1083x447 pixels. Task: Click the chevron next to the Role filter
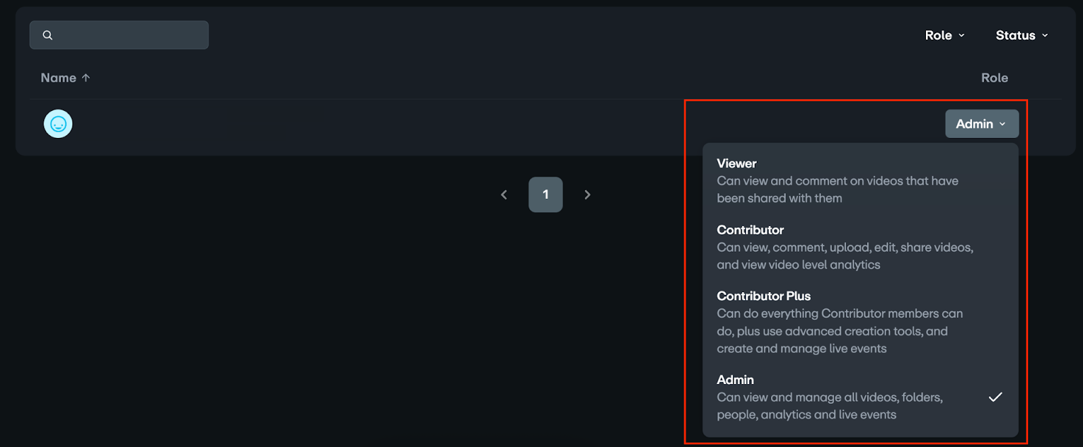coord(962,35)
